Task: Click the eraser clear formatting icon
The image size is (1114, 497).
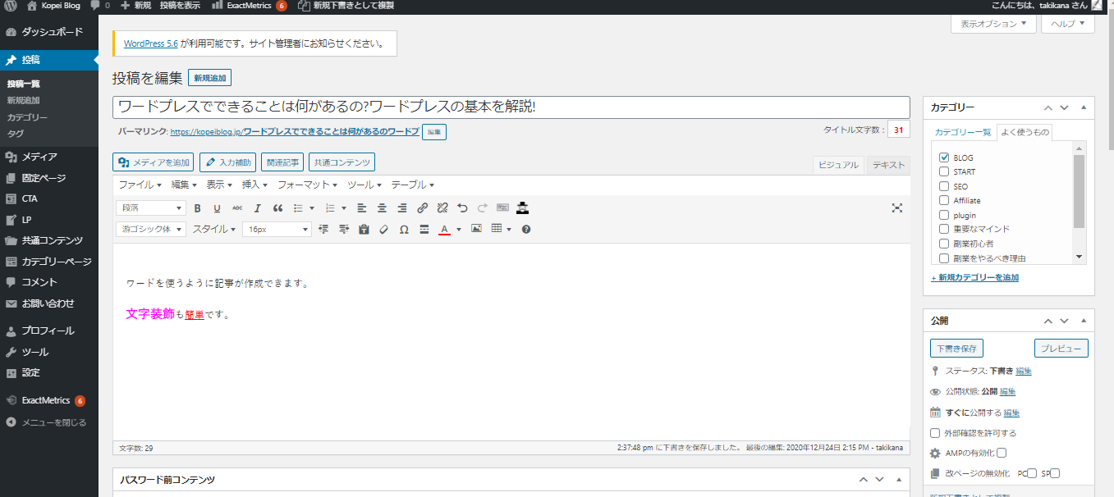Action: [x=383, y=230]
